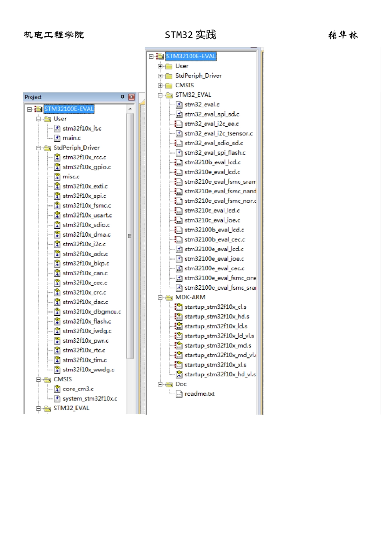Click the up arrow of left panel scrollbar

130,109
